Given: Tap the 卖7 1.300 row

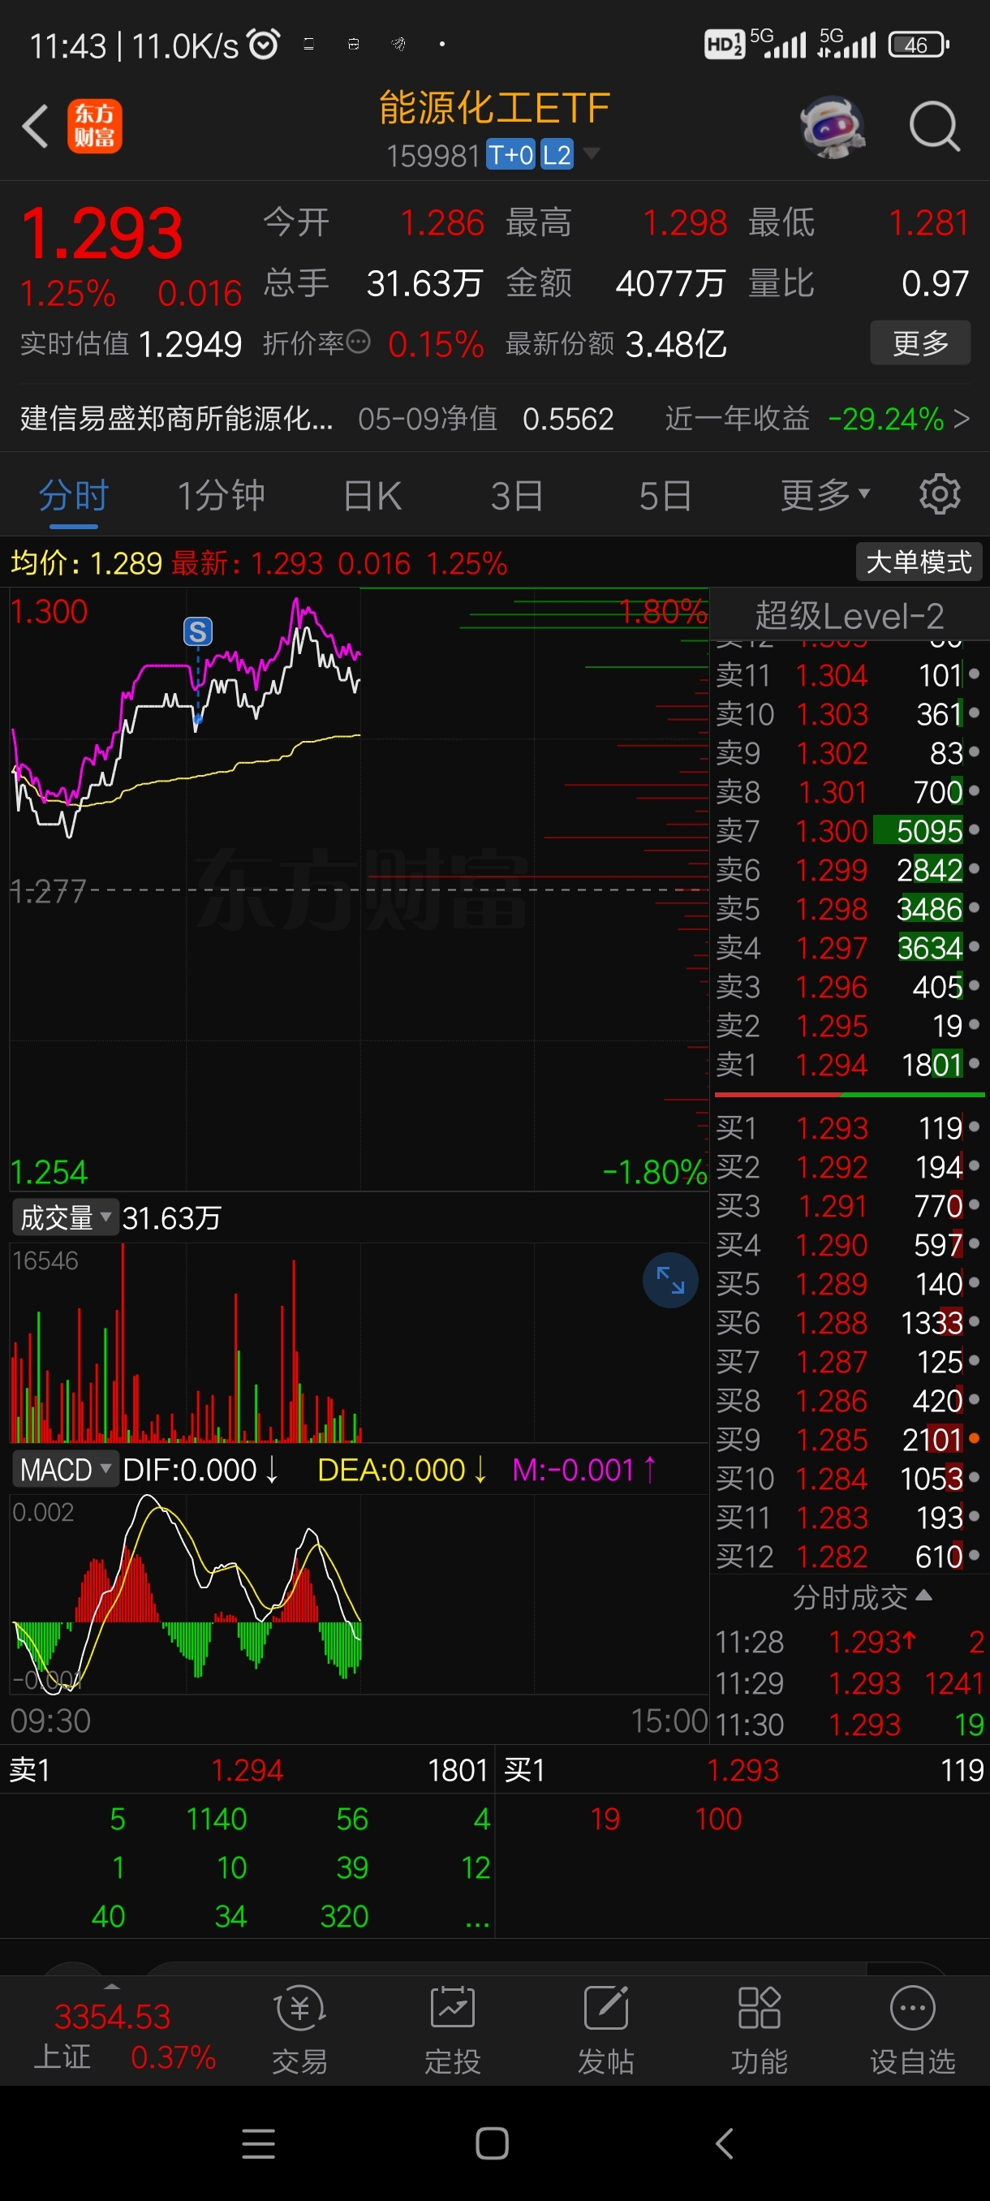Looking at the screenshot, I should coord(849,830).
